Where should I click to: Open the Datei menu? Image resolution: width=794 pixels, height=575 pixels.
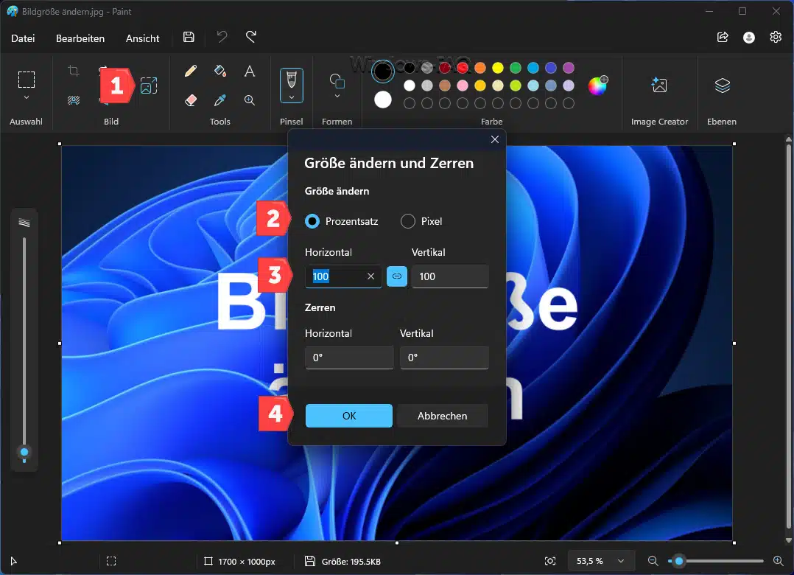23,38
